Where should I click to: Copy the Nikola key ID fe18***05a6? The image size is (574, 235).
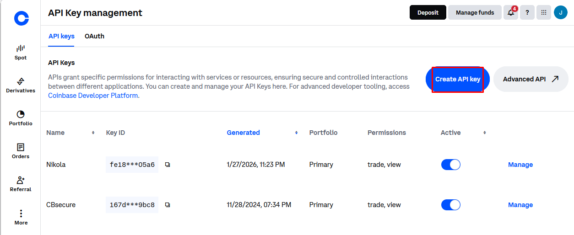click(x=168, y=165)
